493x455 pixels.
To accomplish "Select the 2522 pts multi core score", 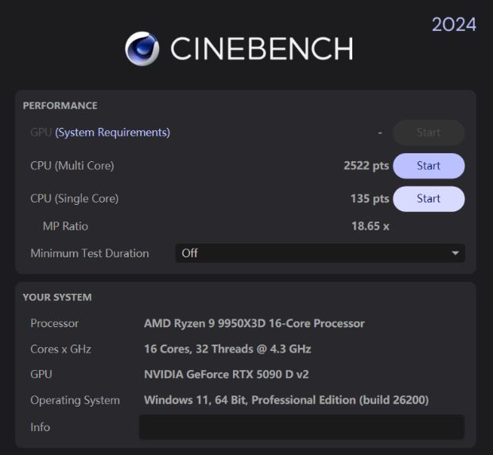I will [x=366, y=166].
